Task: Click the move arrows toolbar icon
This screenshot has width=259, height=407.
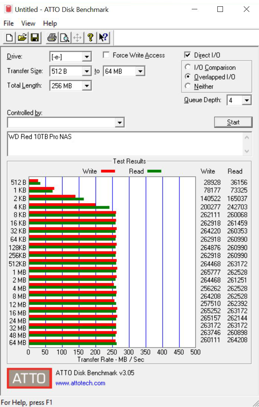Action: pyautogui.click(x=77, y=38)
